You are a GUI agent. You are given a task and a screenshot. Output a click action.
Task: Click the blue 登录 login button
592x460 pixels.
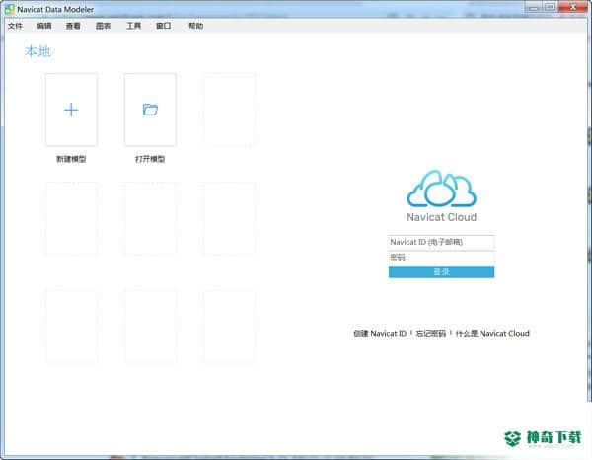click(x=441, y=271)
